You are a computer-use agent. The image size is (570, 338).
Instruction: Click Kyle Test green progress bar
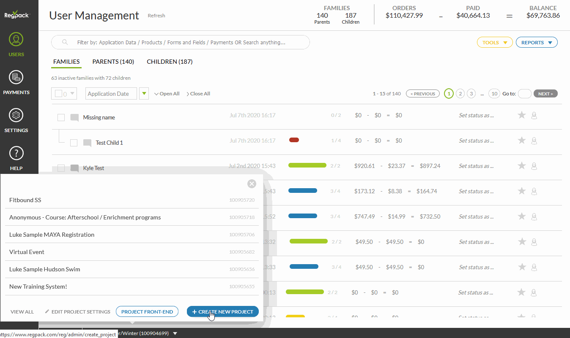tap(307, 165)
